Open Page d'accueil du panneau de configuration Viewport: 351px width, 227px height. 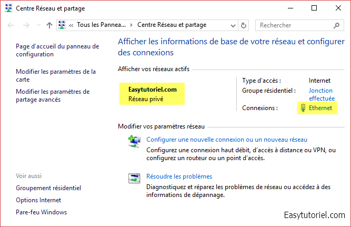(x=57, y=50)
